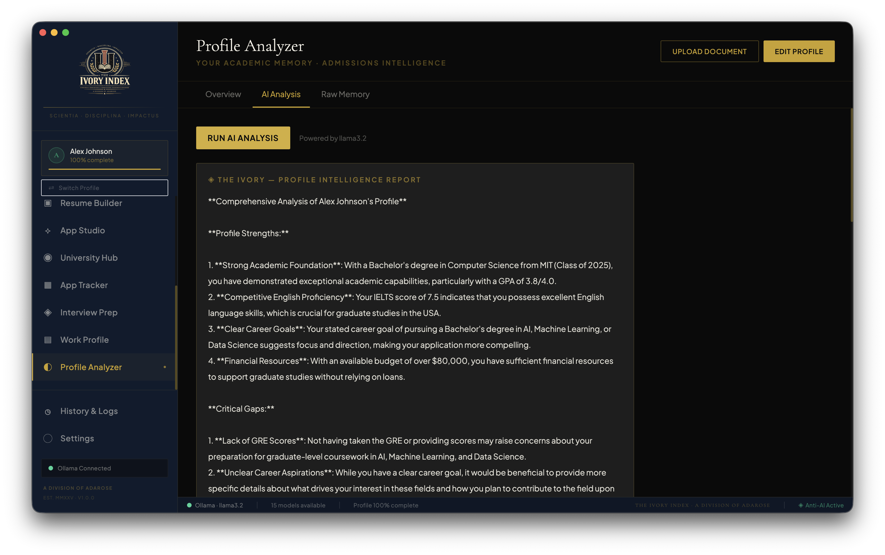Viewport: 885px width, 555px height.
Task: Click 'Anti-AI Active' status text
Action: pos(824,505)
